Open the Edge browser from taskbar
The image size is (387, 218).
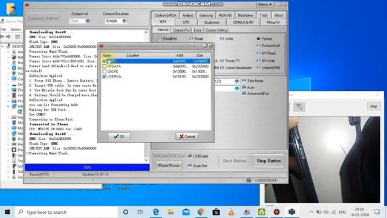[x=156, y=212]
